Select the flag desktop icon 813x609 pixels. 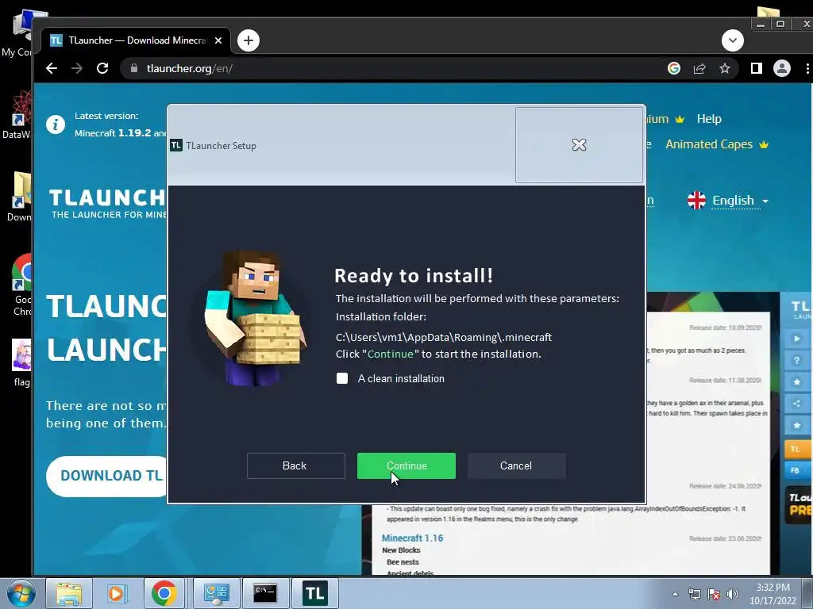(x=21, y=363)
